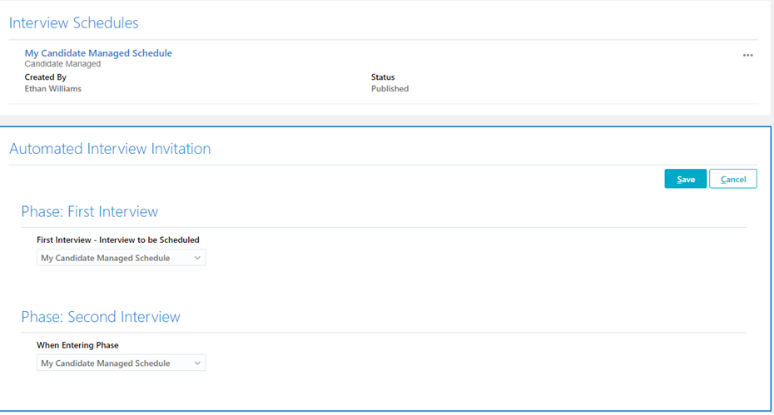Click the selected schedule text in Second Interview dropdown
Screen dimensions: 774x415
coord(105,363)
